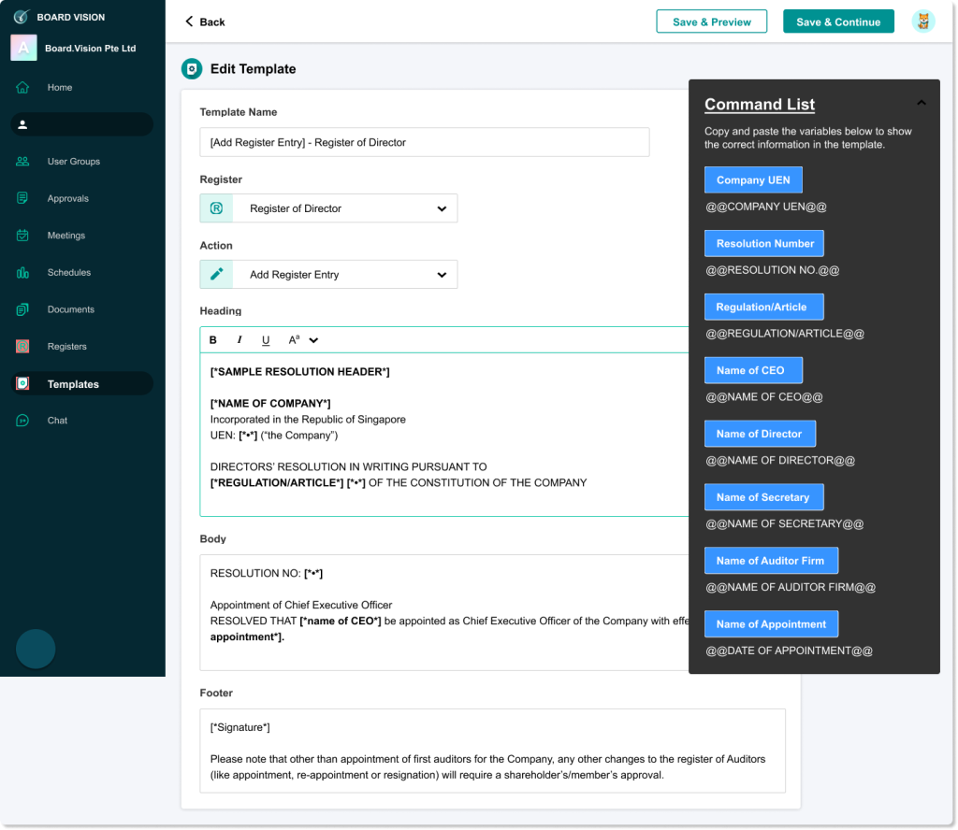Click the Home icon in sidebar
Screen dimensions: 958x830
coord(22,88)
